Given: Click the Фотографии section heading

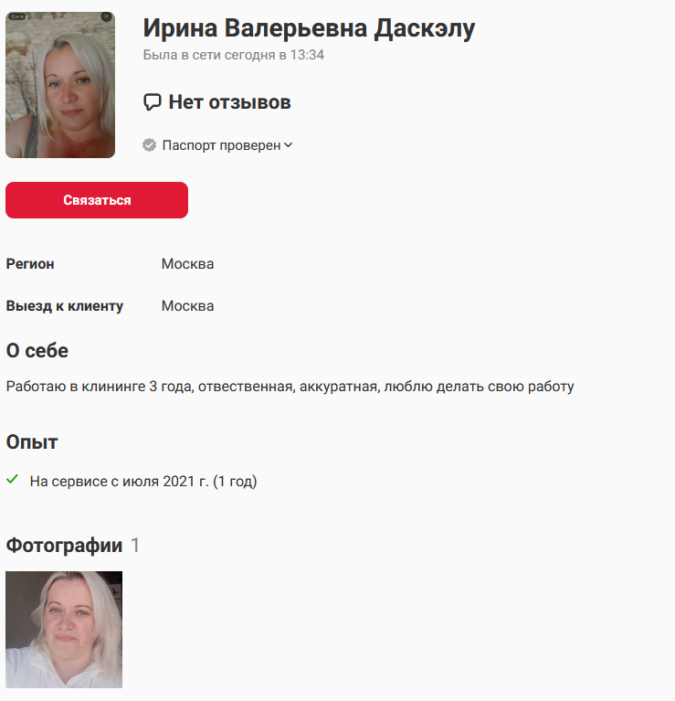Looking at the screenshot, I should pos(64,545).
